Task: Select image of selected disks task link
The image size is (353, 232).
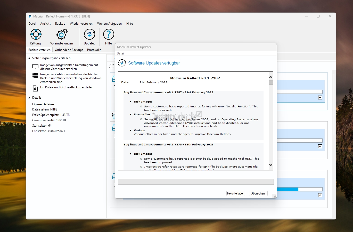Action: (x=69, y=67)
